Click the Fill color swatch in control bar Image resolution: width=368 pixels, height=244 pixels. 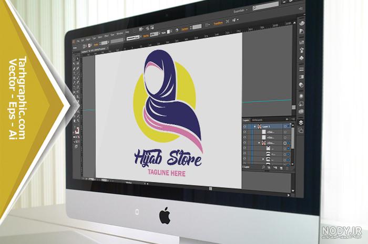point(84,46)
